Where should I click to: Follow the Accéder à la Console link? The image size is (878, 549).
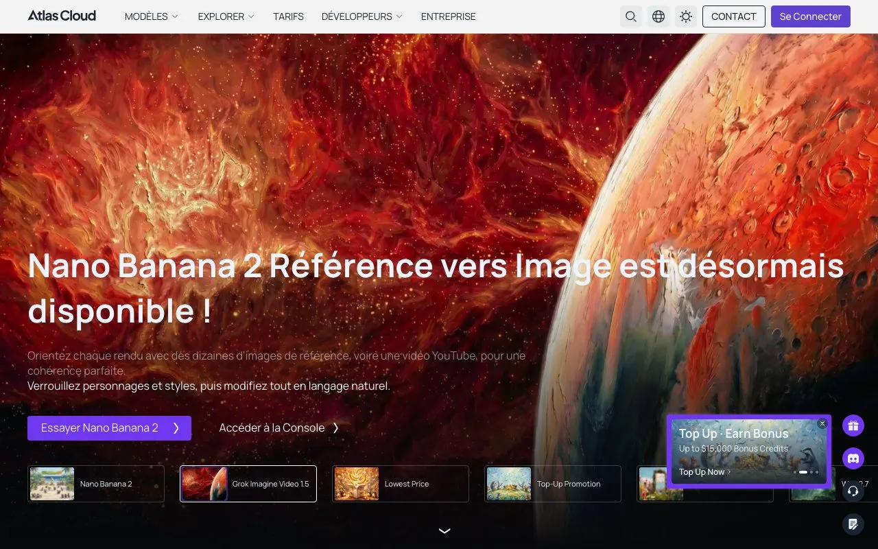pos(279,428)
